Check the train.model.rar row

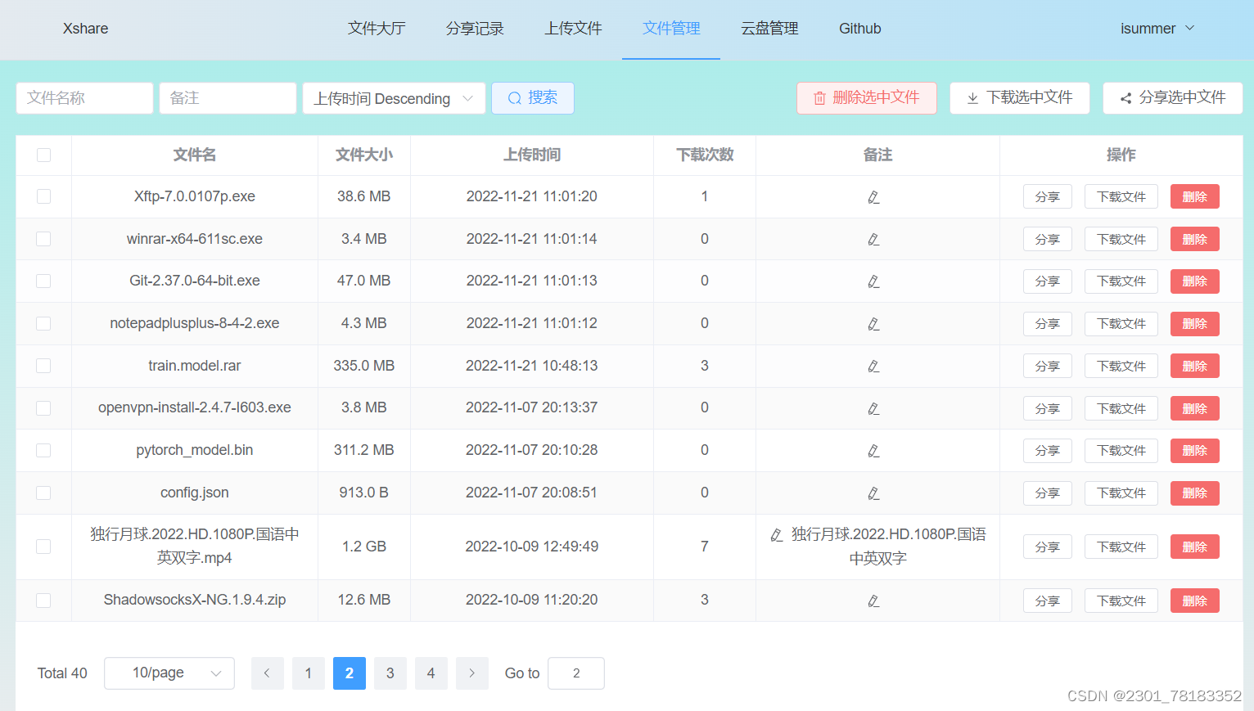pyautogui.click(x=44, y=366)
